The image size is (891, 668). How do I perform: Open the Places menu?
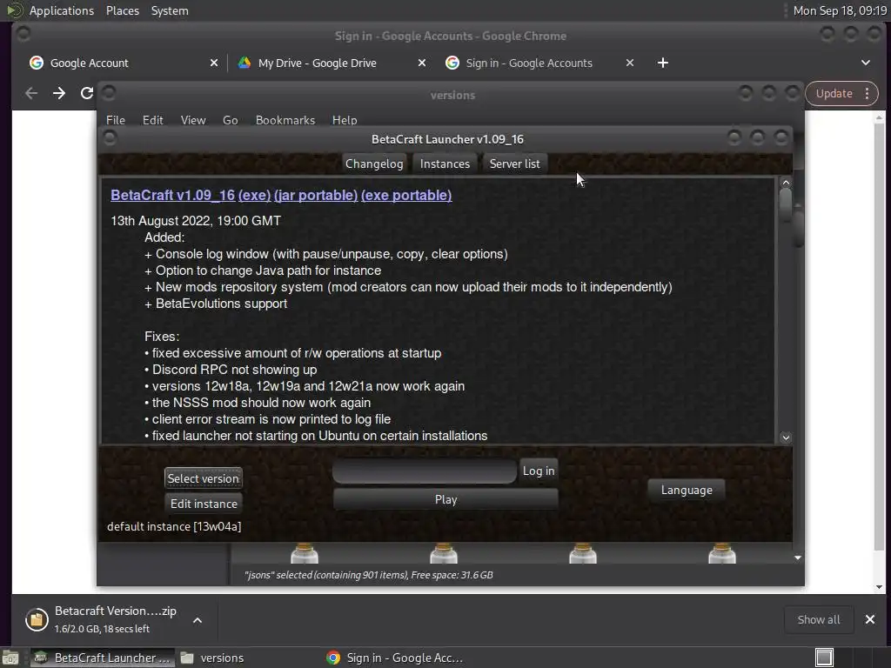tap(122, 10)
